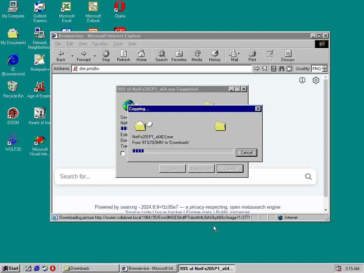Click the task scheduler icon in the system tray
This screenshot has width=364, height=273.
pos(338,268)
